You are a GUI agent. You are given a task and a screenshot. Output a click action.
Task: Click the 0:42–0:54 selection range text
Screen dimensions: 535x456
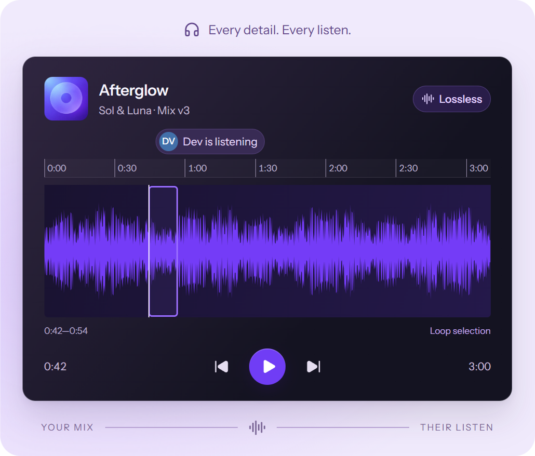pos(66,331)
